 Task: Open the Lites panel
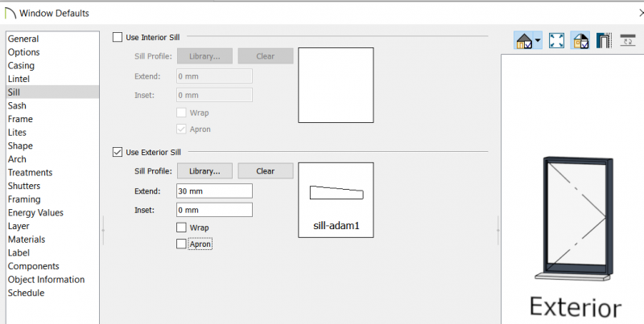pos(17,133)
